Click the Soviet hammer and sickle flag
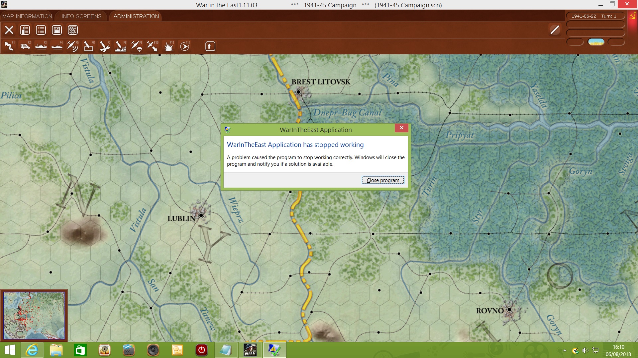This screenshot has height=358, width=638. tap(632, 16)
